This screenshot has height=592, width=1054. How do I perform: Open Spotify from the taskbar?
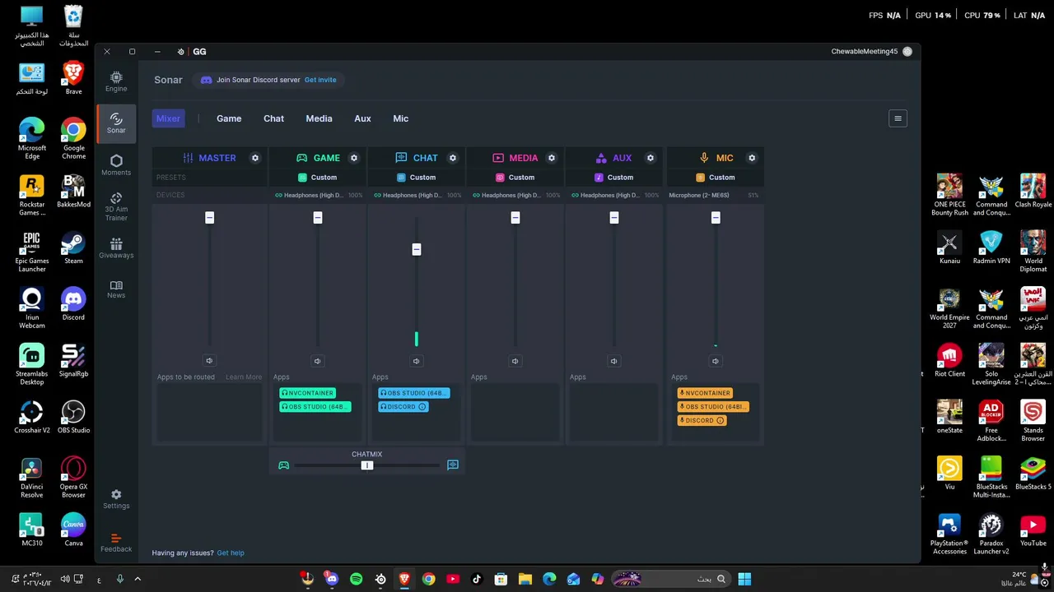pos(356,579)
